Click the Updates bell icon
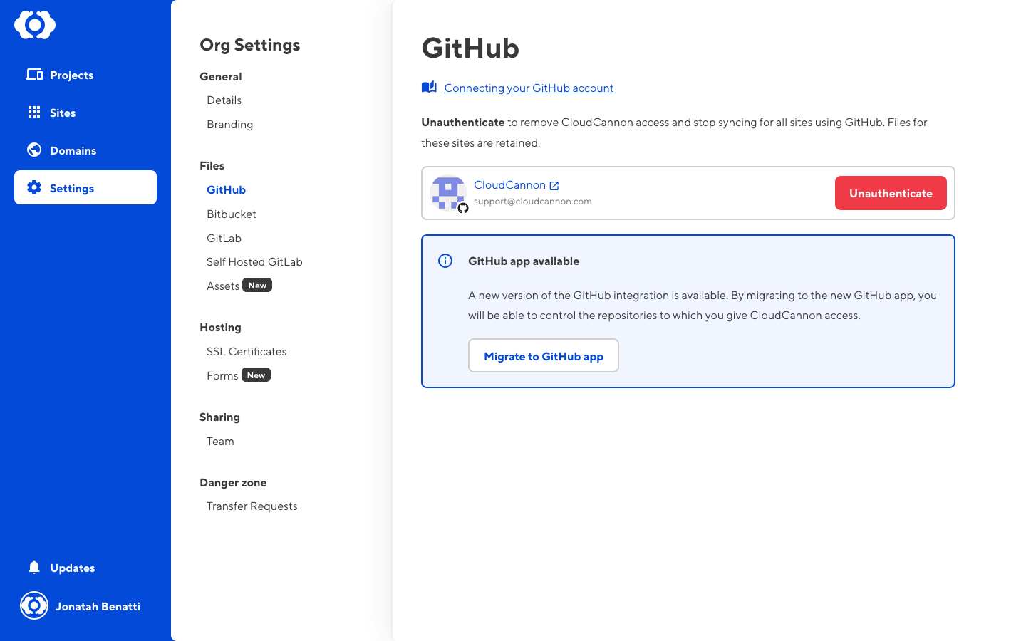Screen dimensions: 1026x641 [x=34, y=567]
